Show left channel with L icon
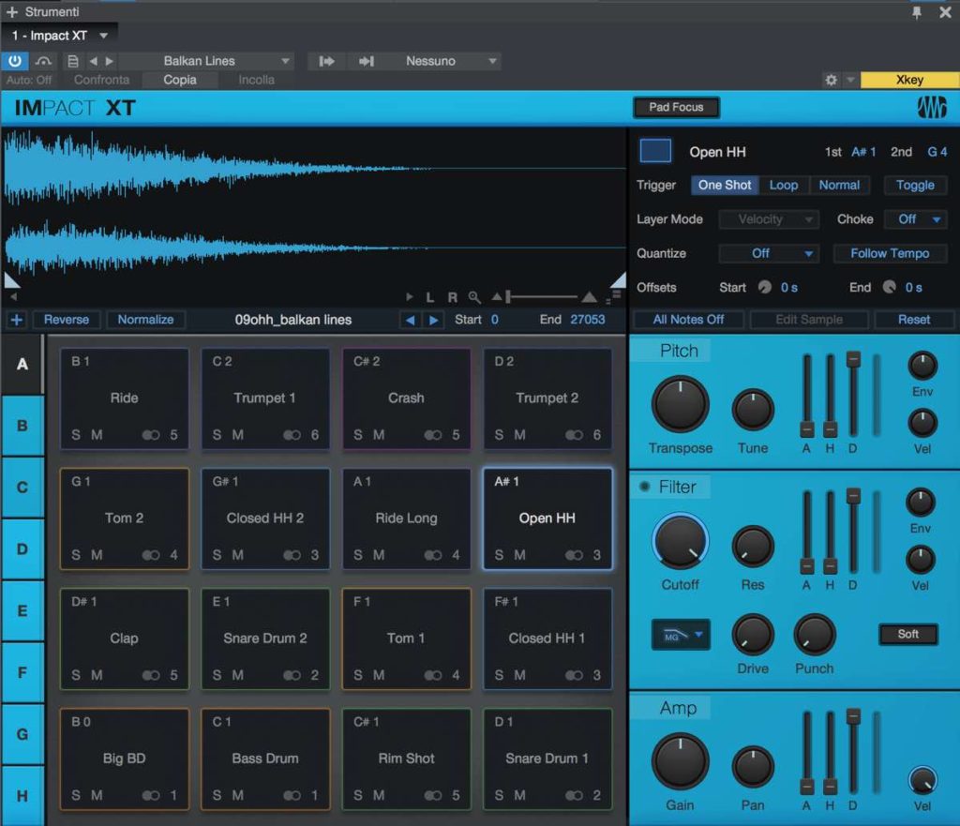Screen dimensions: 960x826 429,297
